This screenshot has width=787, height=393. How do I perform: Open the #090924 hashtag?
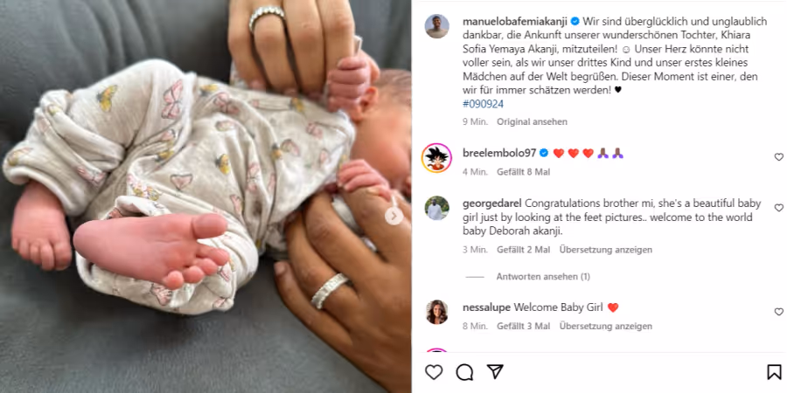point(484,104)
